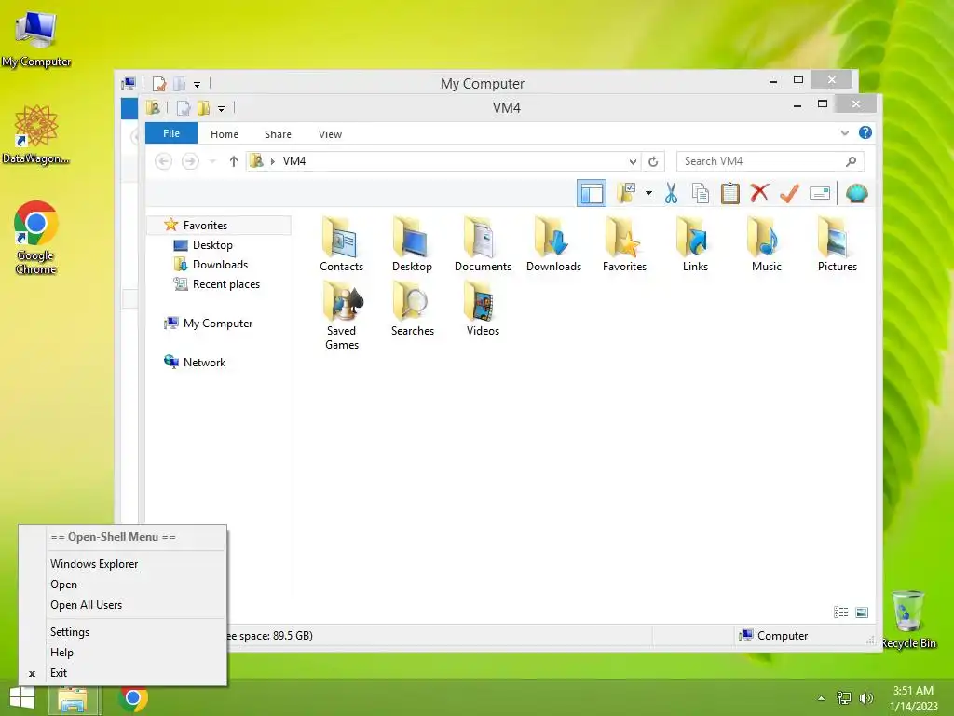Switch to the Home ribbon tab
954x716 pixels.
point(225,134)
